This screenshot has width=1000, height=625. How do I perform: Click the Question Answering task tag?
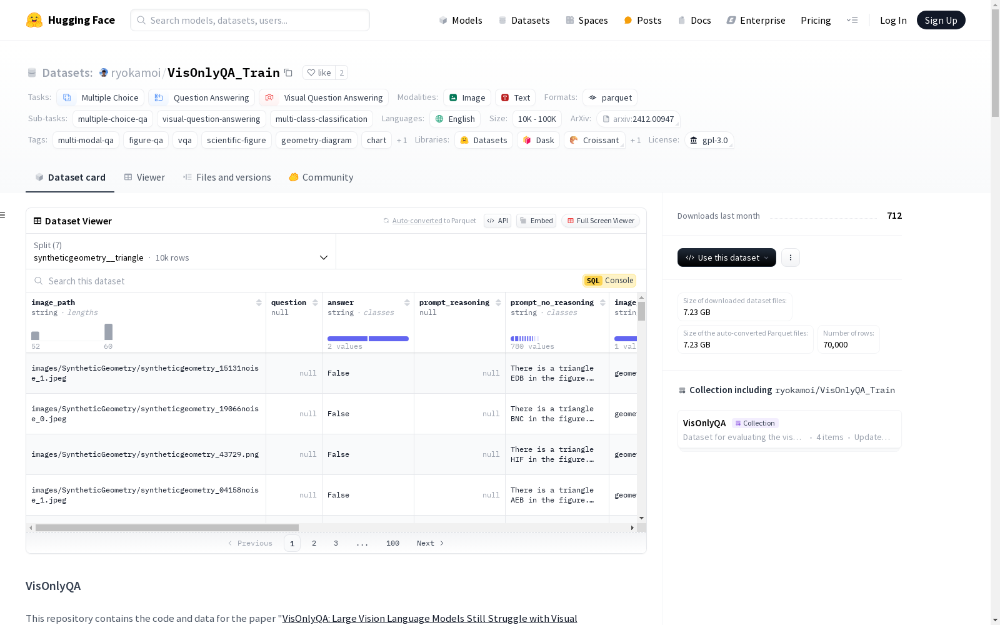(202, 97)
